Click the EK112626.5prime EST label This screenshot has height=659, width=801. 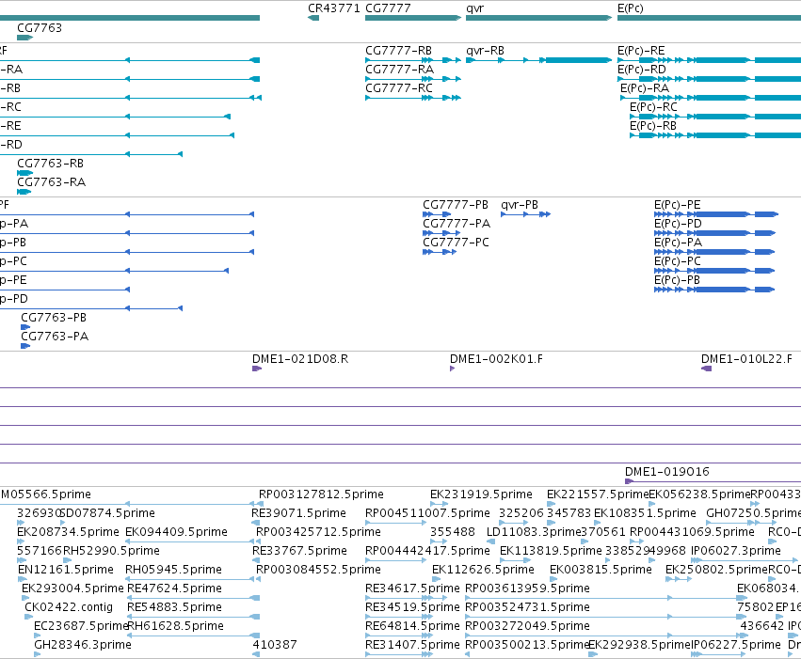coord(483,570)
